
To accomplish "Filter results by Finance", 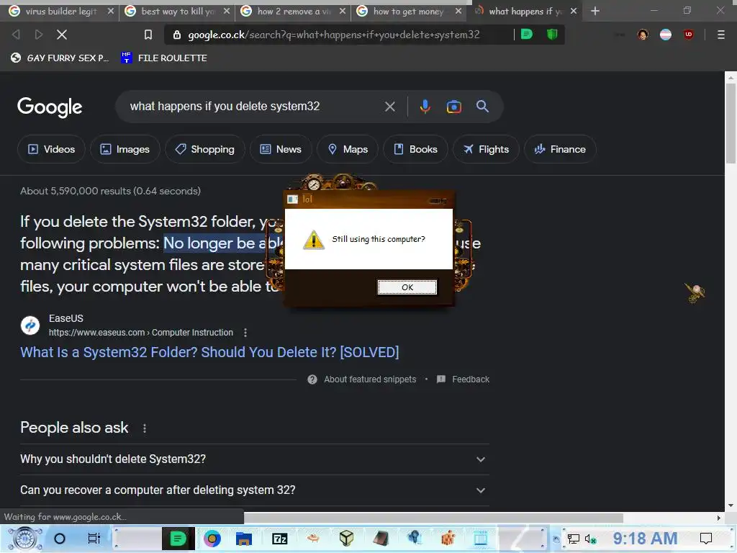I will pyautogui.click(x=560, y=149).
